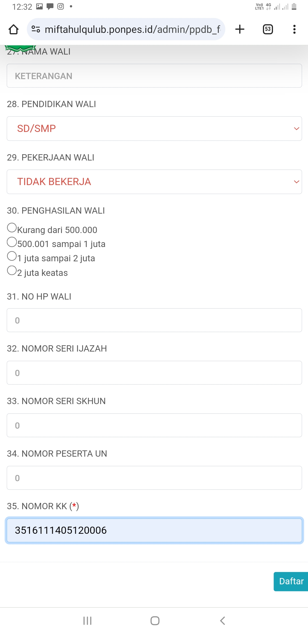This screenshot has width=308, height=634.
Task: Select "500.001 sampai 1 juta" radio button
Action: [x=12, y=242]
